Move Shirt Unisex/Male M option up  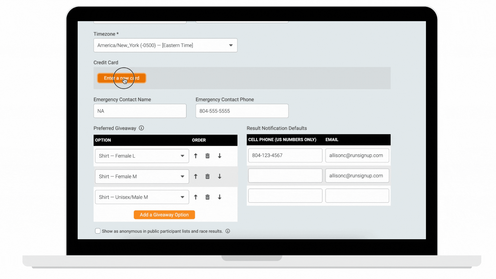pos(196,197)
